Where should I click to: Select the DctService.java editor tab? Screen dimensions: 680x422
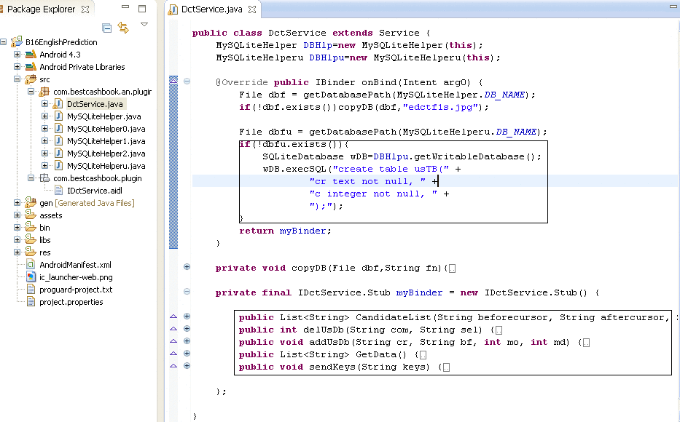pyautogui.click(x=211, y=9)
